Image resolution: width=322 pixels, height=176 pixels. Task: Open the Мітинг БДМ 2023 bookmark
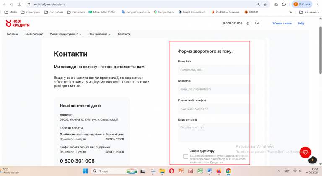(103, 12)
